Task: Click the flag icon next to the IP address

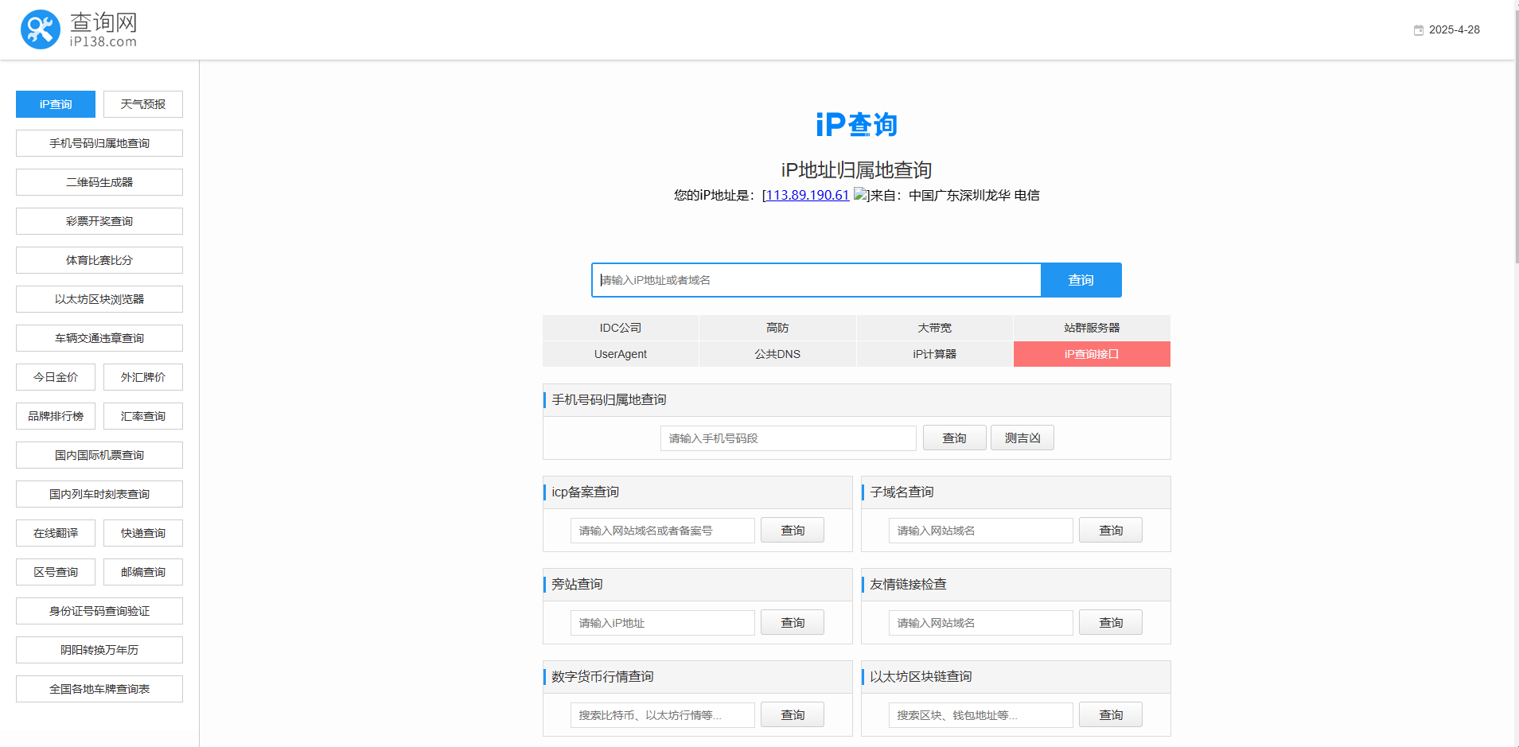Action: coord(860,195)
